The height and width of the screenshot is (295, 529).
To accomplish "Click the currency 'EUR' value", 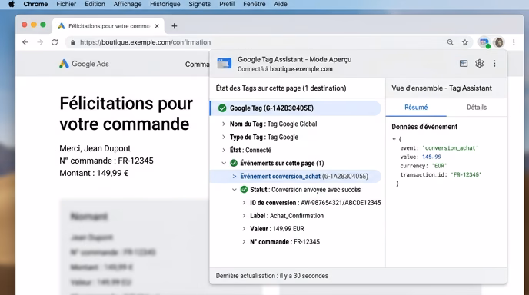I will 439,166.
